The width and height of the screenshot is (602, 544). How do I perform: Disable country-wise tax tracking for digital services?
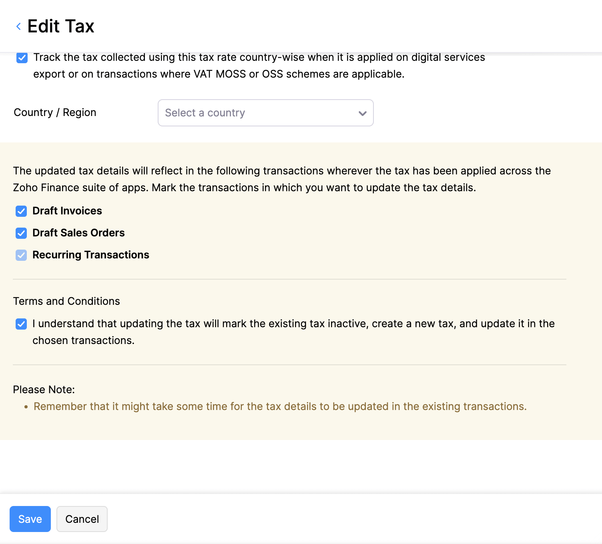21,58
